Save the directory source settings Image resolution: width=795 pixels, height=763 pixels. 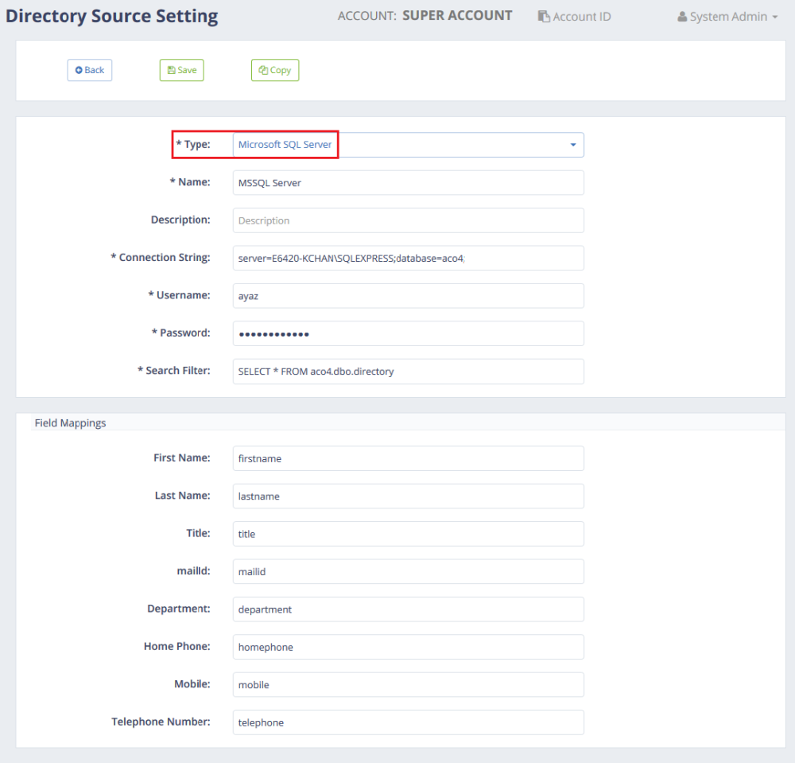point(181,70)
